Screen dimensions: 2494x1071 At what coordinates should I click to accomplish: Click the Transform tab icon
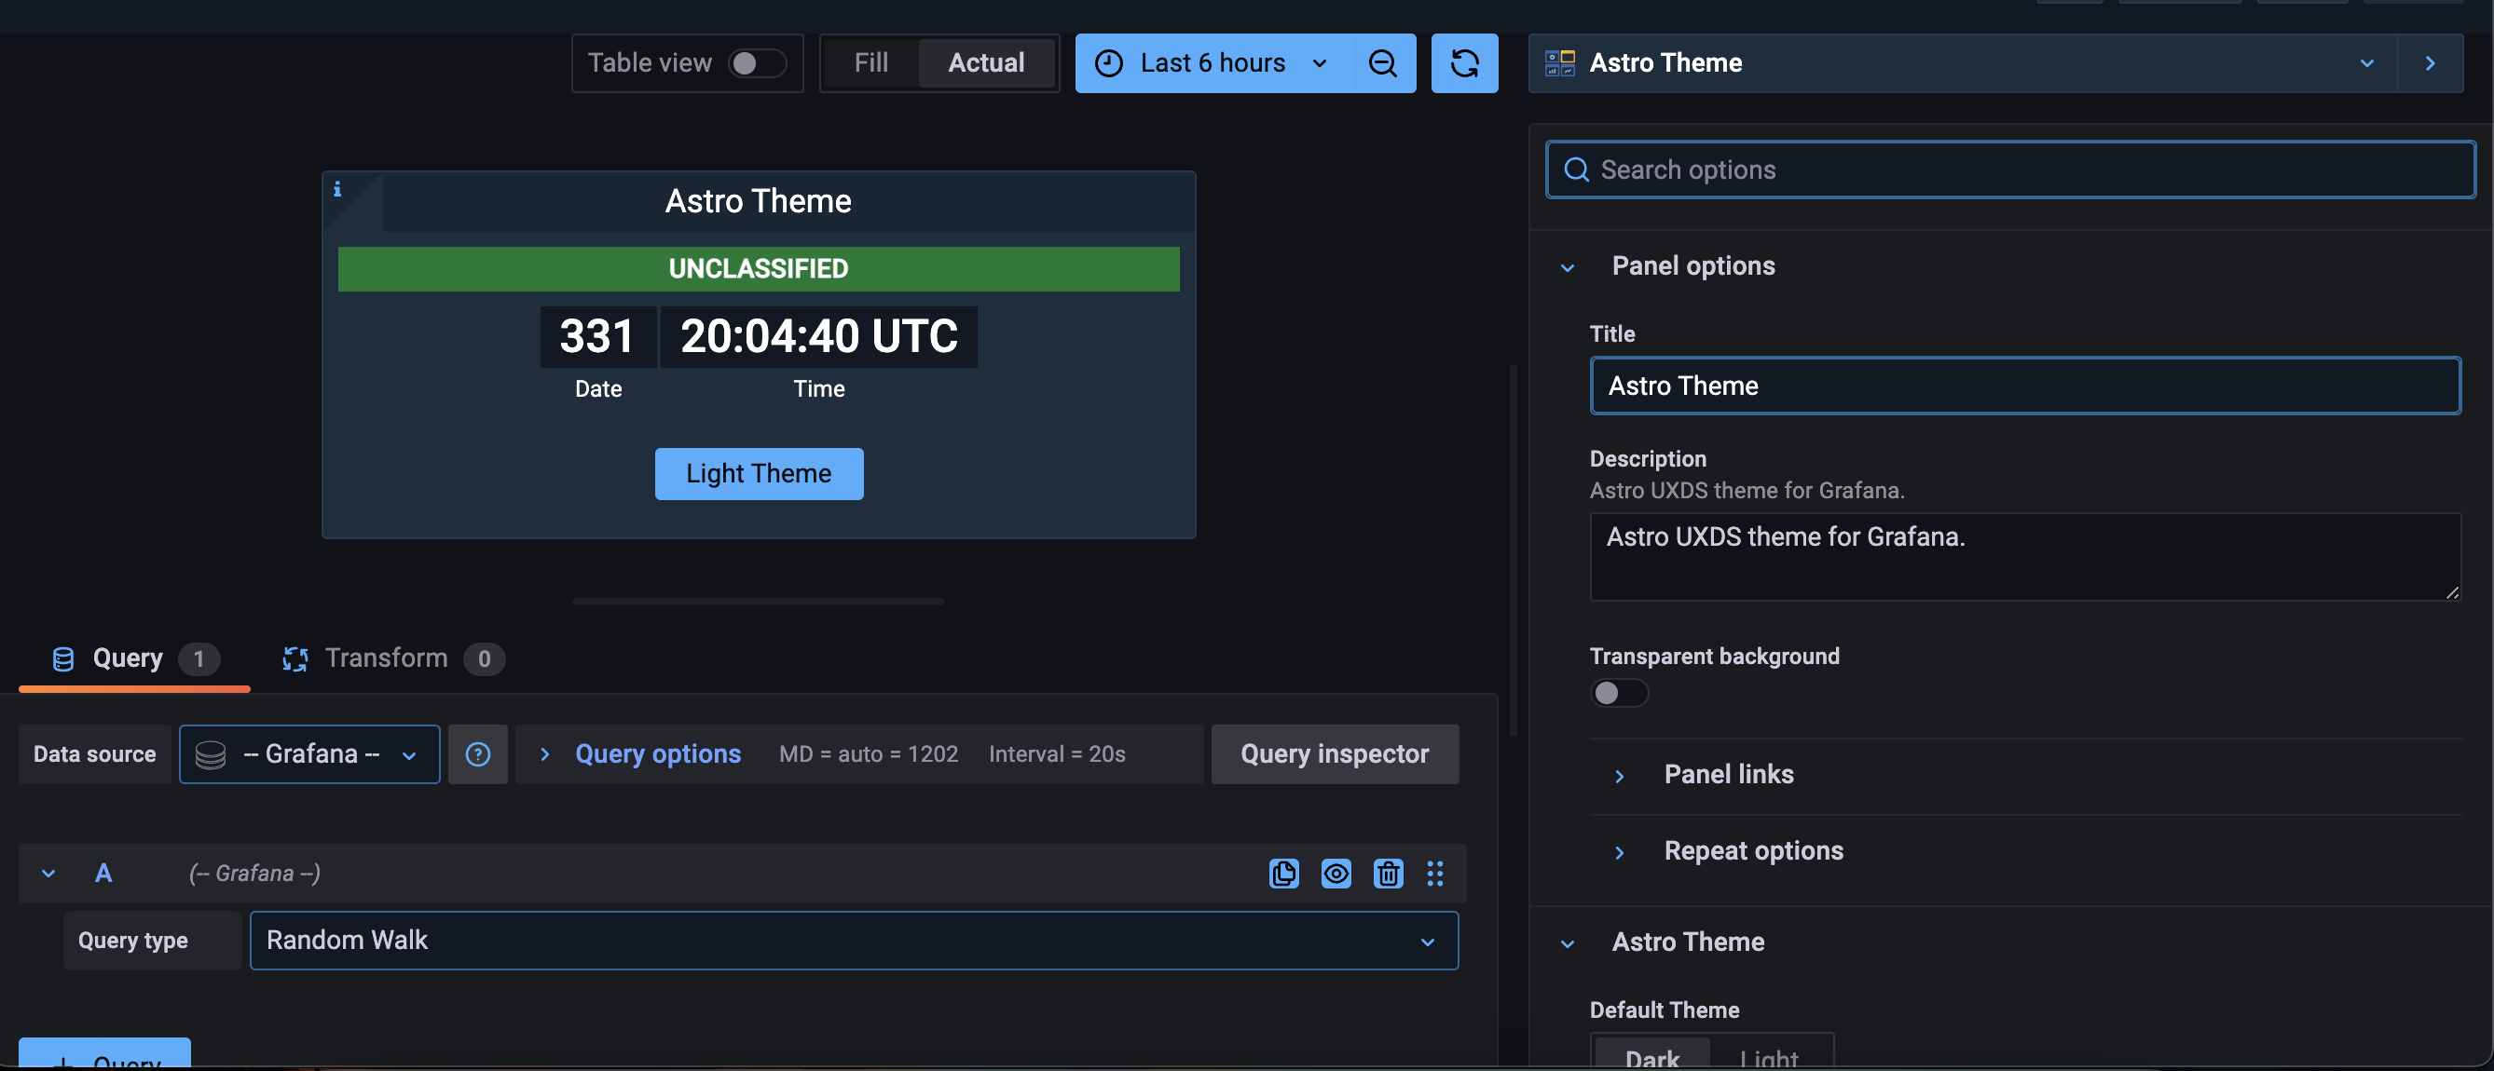click(295, 658)
